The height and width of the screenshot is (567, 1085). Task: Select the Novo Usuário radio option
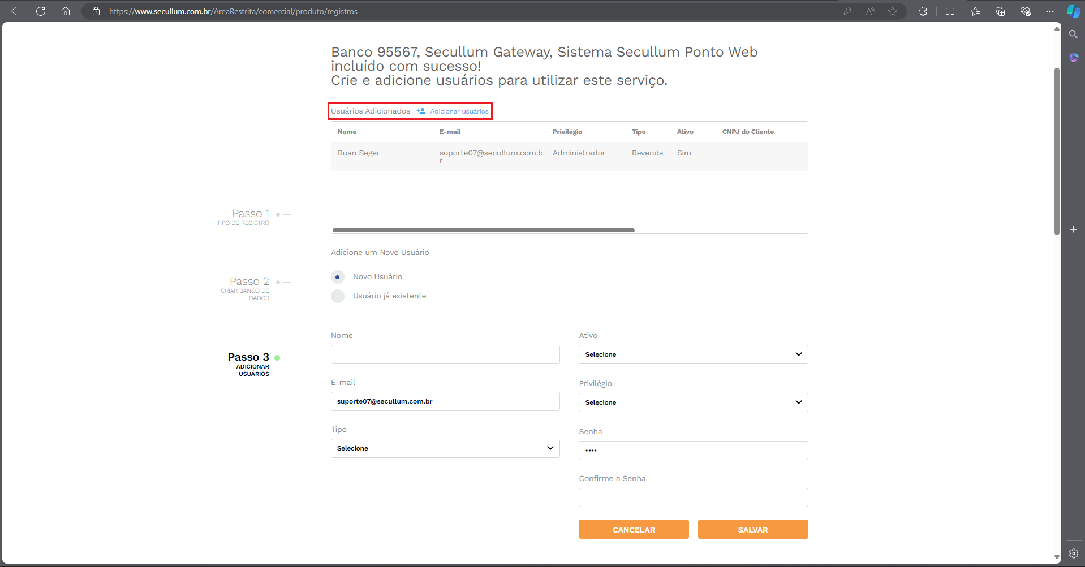[x=338, y=277]
